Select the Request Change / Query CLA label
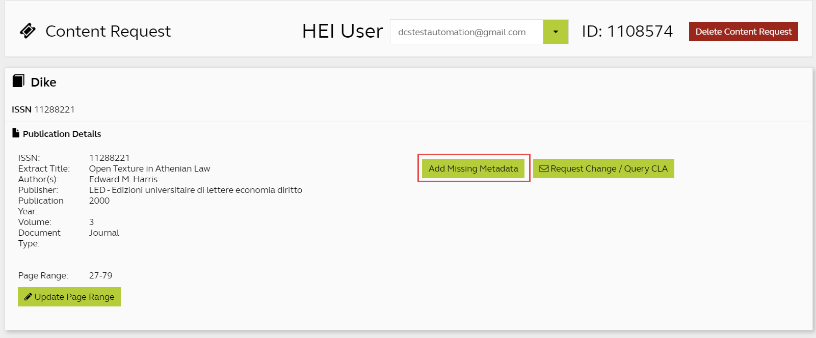The width and height of the screenshot is (816, 338). pyautogui.click(x=609, y=168)
